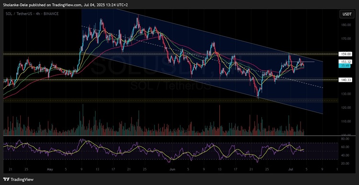Click the 180.00 price axis value
The height and width of the screenshot is (185, 359).
(346, 25)
